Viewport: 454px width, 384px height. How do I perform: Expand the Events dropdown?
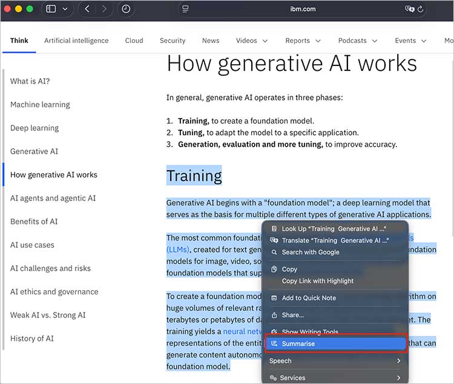coord(410,41)
